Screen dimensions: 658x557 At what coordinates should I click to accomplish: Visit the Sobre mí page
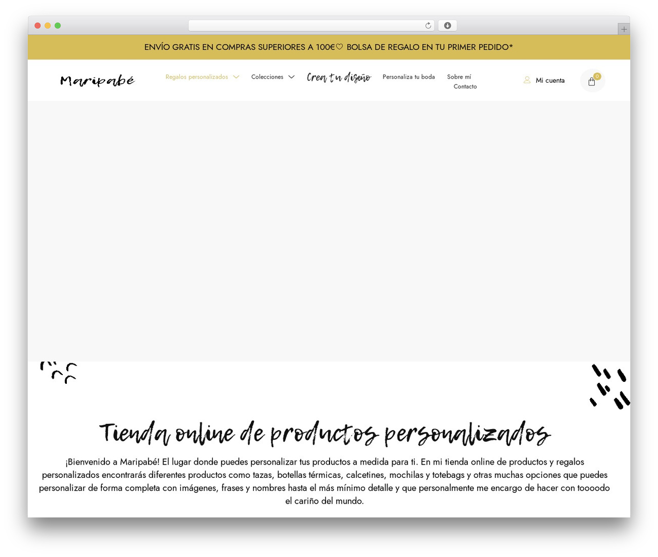[459, 77]
